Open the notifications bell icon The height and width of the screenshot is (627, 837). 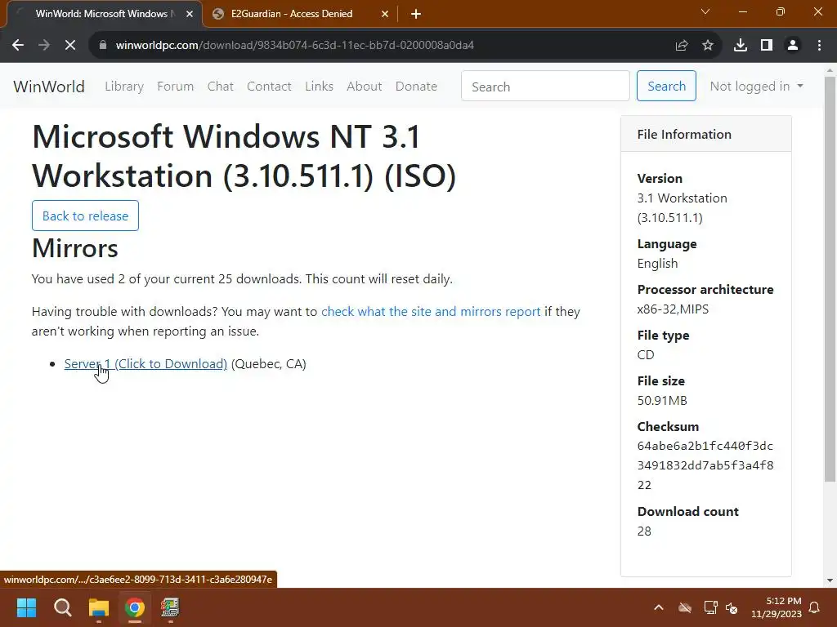coord(815,607)
